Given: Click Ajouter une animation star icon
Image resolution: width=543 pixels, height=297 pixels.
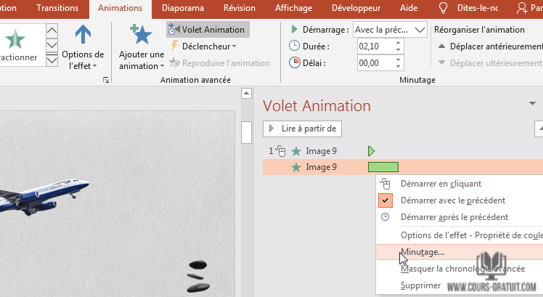Looking at the screenshot, I should (141, 35).
